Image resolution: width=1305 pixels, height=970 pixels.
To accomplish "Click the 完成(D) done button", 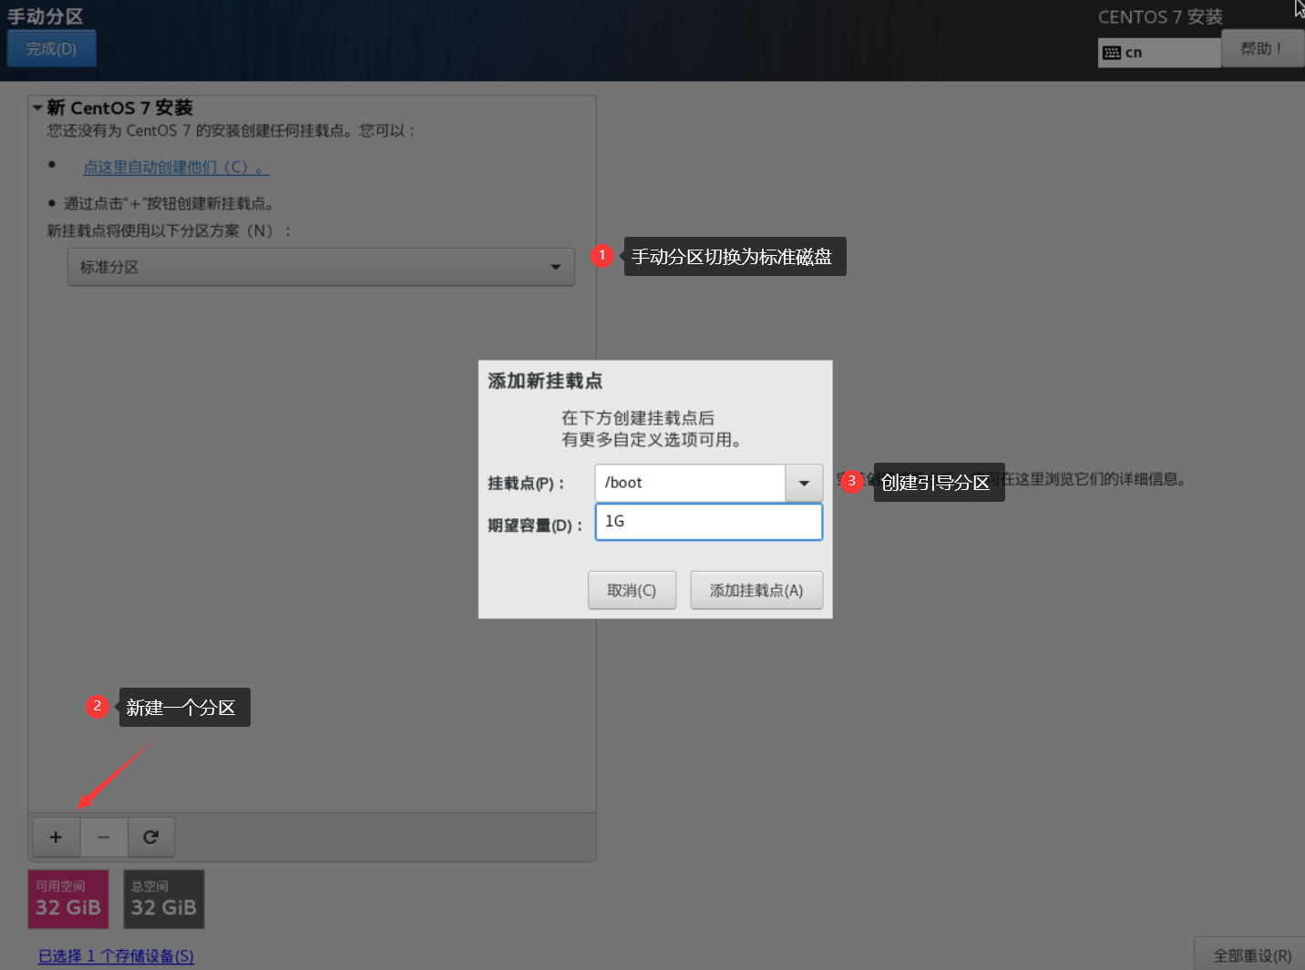I will 51,49.
